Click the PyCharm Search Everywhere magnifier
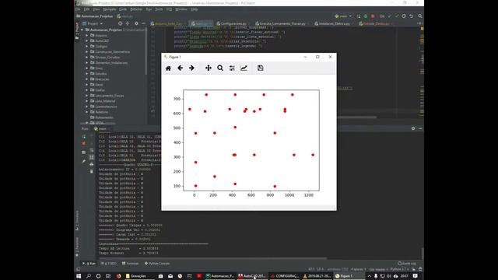Image resolution: width=498 pixels, height=280 pixels. coord(420,16)
